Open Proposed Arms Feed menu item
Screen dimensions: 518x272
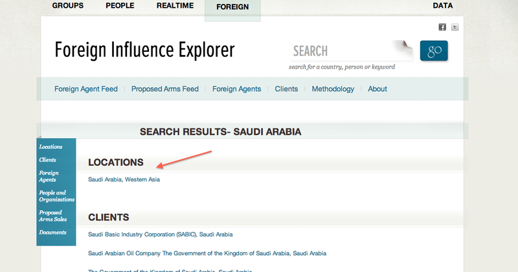click(x=165, y=89)
